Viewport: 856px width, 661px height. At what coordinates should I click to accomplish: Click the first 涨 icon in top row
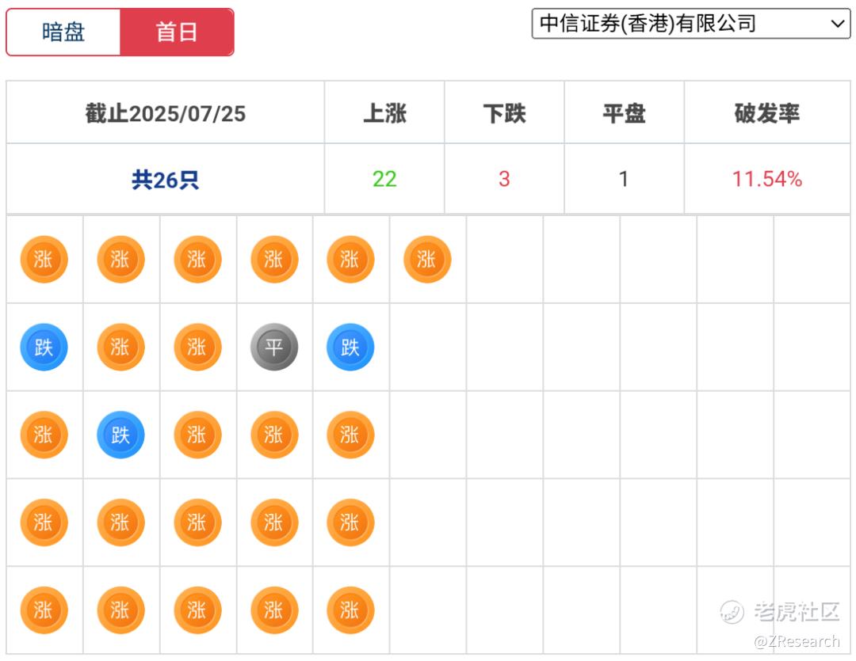[x=44, y=260]
